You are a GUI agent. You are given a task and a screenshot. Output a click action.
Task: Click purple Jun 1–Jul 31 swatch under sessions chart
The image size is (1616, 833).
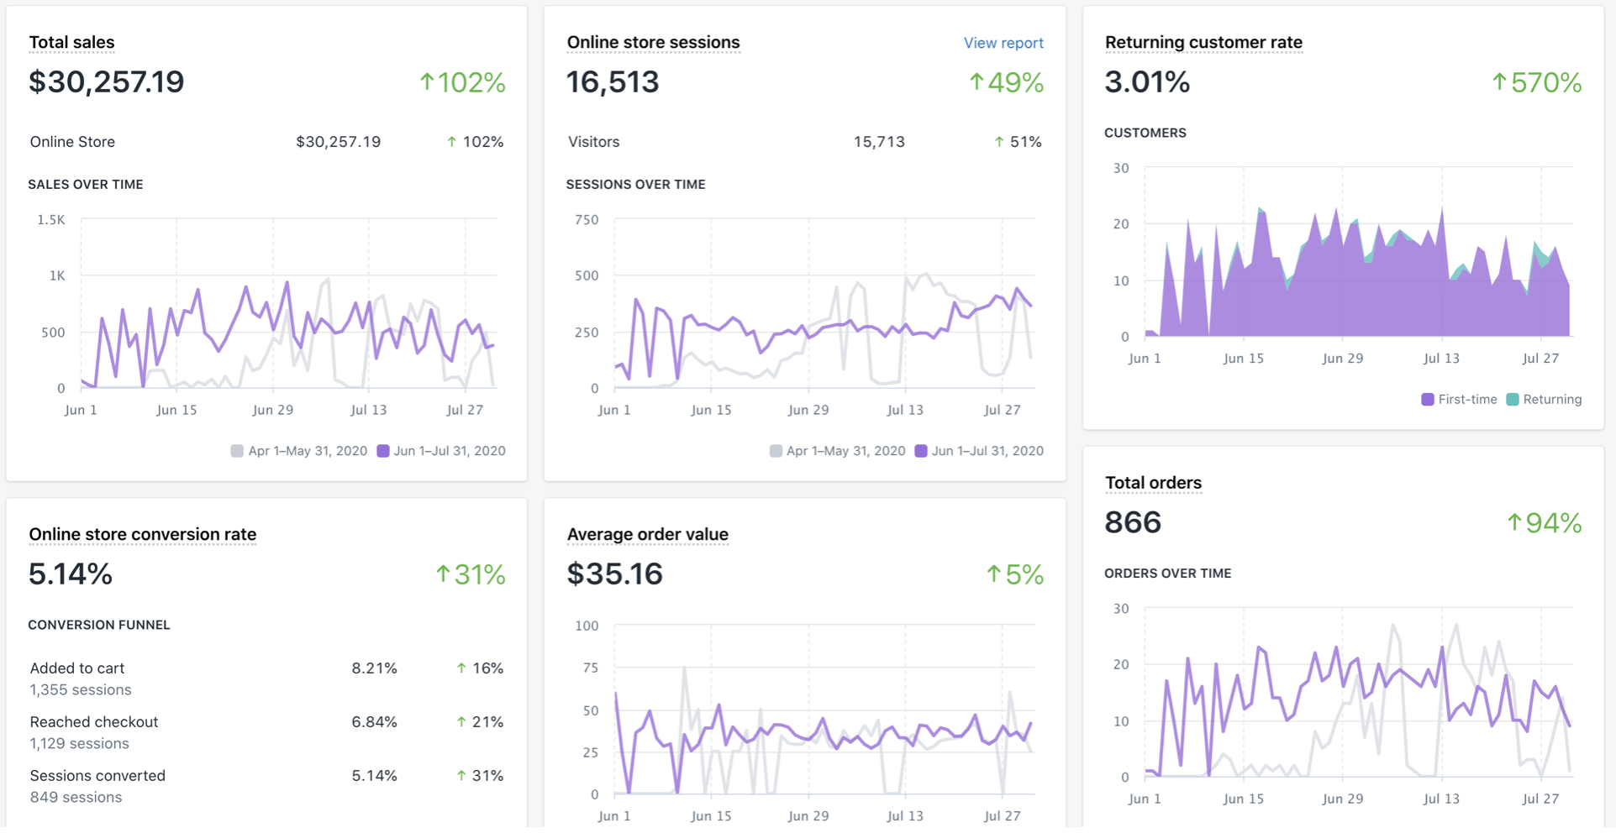(x=921, y=451)
